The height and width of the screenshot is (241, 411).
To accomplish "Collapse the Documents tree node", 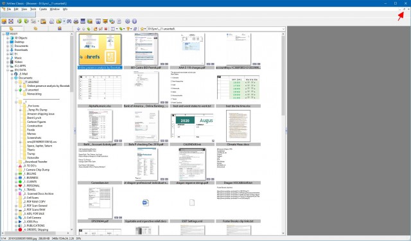I will [x=12, y=78].
